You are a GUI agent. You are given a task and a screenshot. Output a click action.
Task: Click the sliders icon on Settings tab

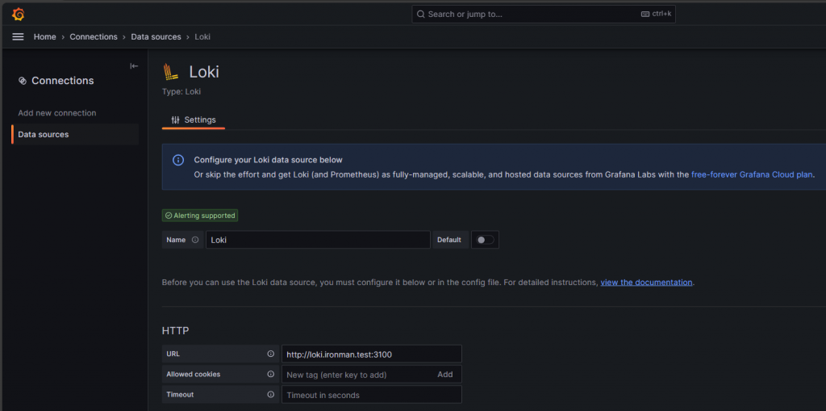(x=175, y=120)
